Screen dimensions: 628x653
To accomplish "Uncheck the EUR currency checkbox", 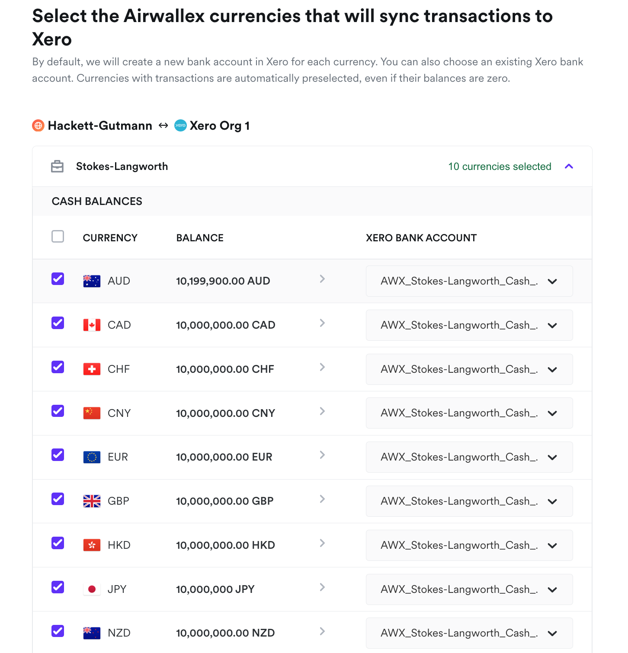I will tap(58, 455).
